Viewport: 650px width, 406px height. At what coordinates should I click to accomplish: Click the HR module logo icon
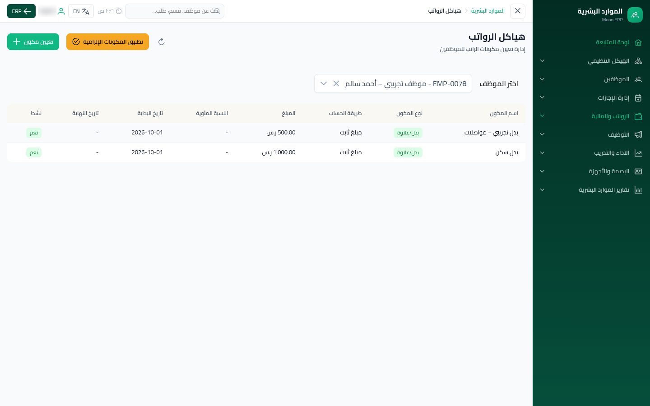click(x=635, y=14)
